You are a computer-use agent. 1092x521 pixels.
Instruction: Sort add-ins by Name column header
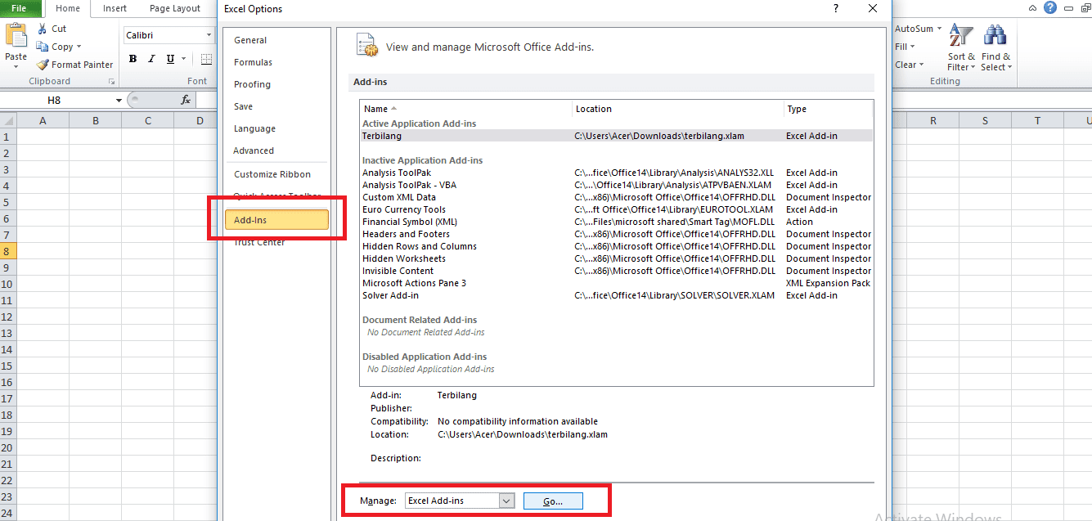pyautogui.click(x=466, y=109)
